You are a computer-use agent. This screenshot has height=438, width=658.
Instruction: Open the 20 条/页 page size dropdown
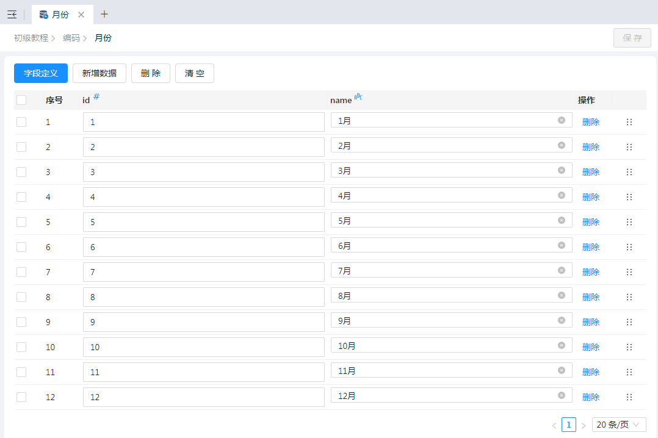pyautogui.click(x=618, y=425)
